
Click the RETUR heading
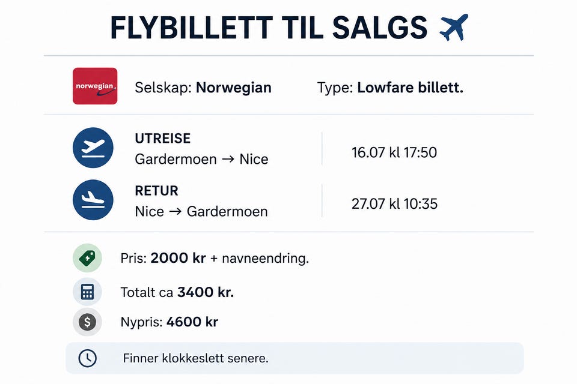[x=156, y=191]
